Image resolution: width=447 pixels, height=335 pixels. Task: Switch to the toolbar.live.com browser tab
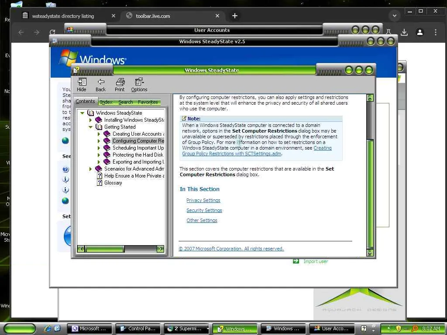[x=173, y=16]
